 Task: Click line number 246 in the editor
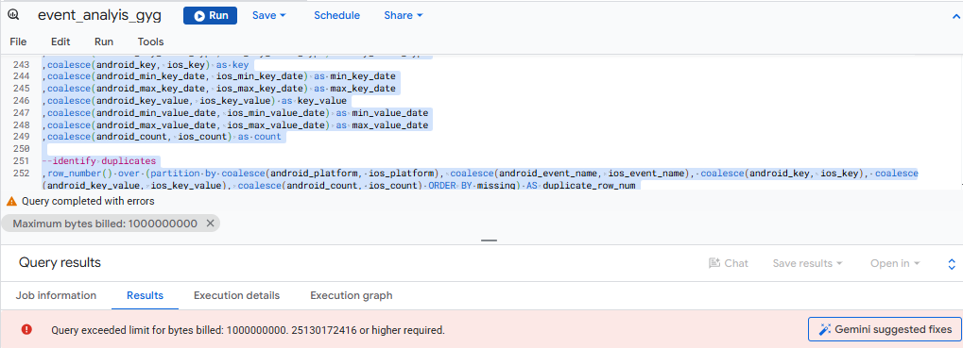[x=21, y=101]
